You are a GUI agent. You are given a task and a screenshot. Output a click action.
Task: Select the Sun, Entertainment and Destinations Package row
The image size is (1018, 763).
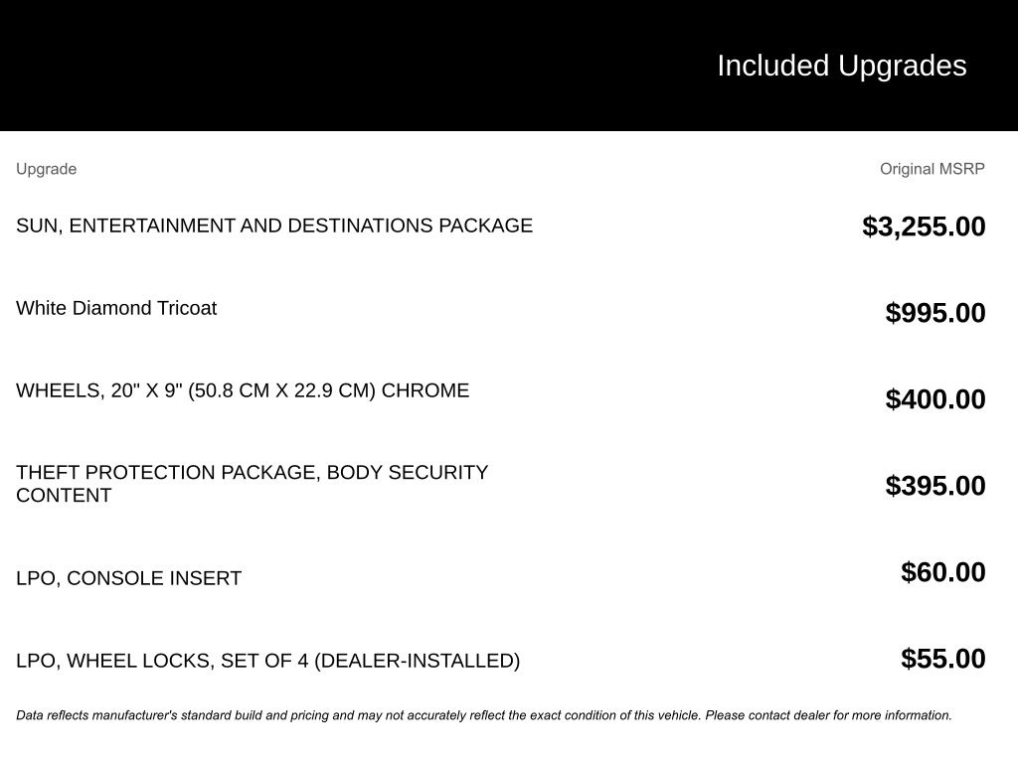273,226
